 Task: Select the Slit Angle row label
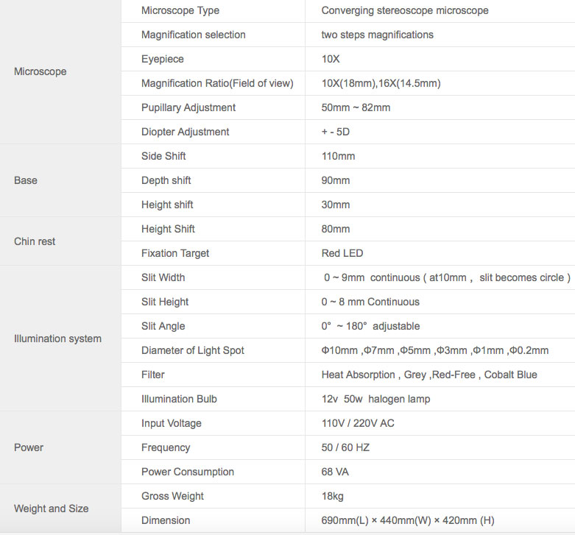click(x=163, y=326)
